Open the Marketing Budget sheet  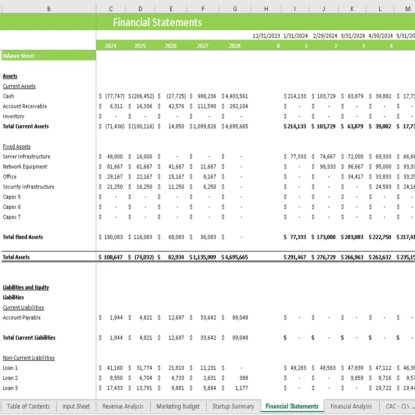(x=178, y=406)
